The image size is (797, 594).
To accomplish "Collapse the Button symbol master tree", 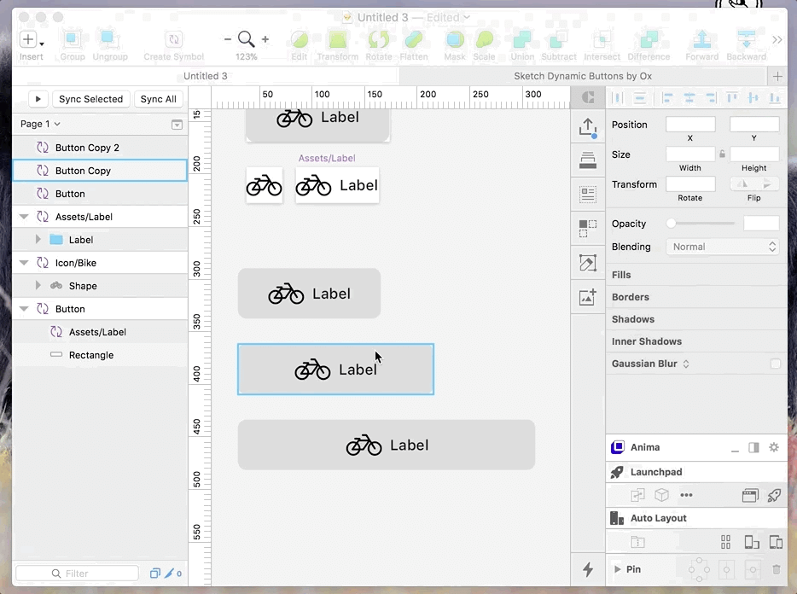I will (23, 309).
